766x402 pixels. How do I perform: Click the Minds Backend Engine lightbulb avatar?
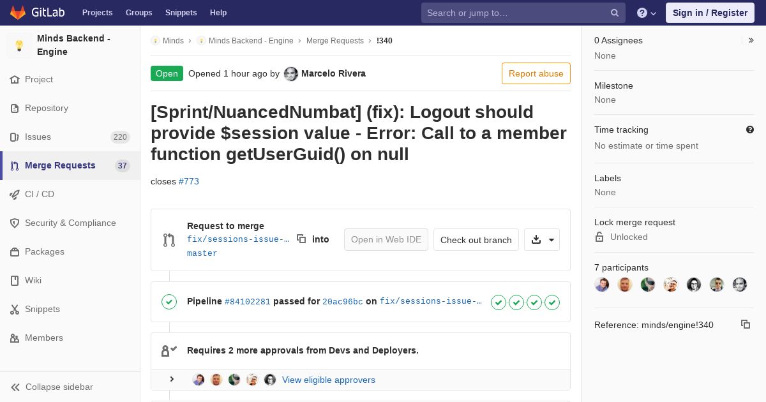[19, 45]
